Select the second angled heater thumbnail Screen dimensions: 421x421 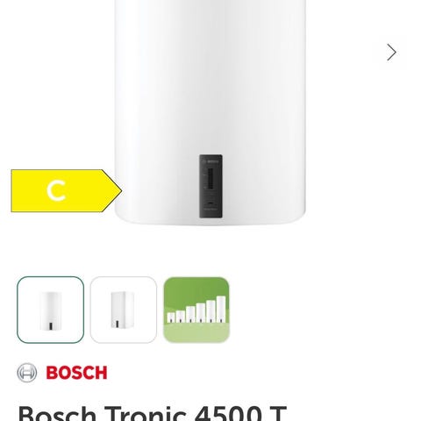pos(124,310)
